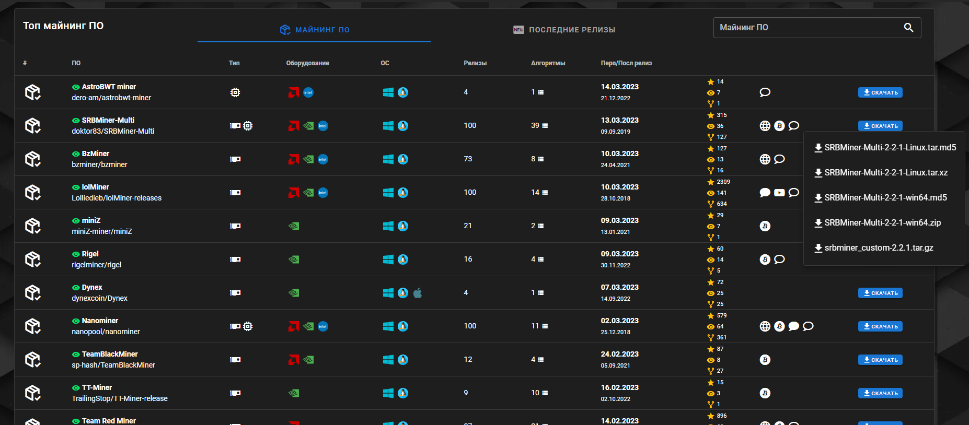
Task: Click the Bitcoin forum icon for miniZ
Action: click(765, 226)
